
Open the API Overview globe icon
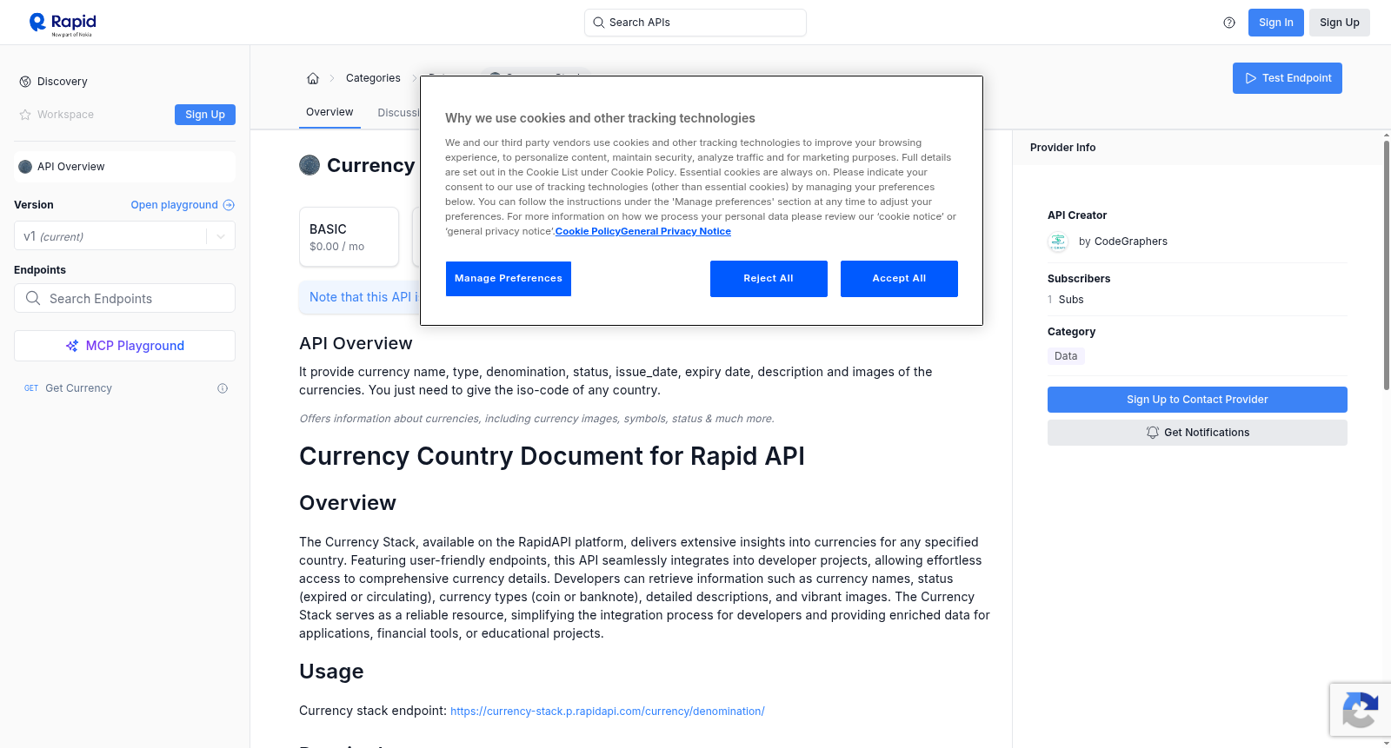[25, 167]
